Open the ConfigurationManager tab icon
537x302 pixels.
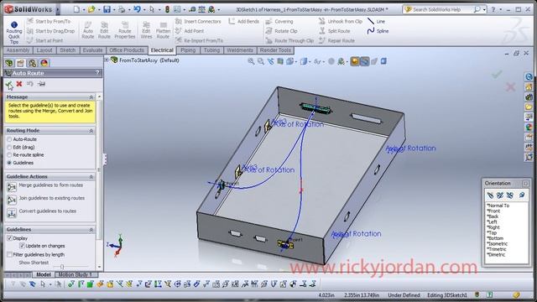(x=32, y=63)
